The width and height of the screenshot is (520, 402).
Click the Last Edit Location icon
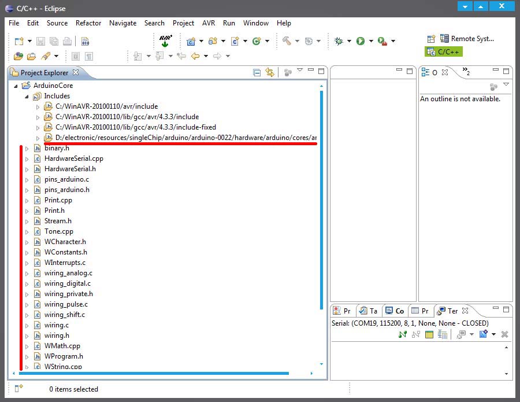coord(181,56)
